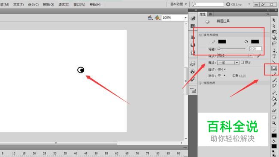Open fill color swatch in properties
The image size is (279, 157).
click(255, 41)
